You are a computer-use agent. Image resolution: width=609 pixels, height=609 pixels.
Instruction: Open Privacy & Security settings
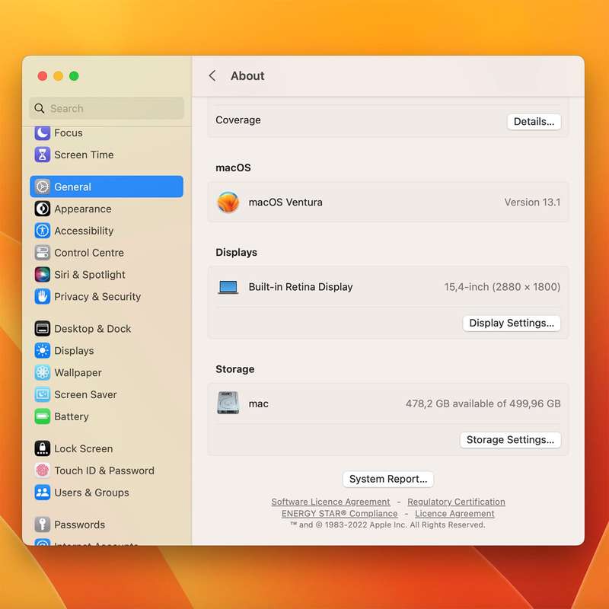107,297
